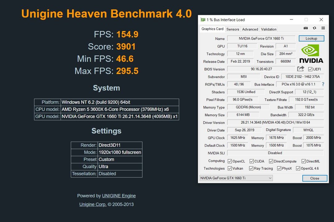Click the Bus Interface question mark

[323, 84]
